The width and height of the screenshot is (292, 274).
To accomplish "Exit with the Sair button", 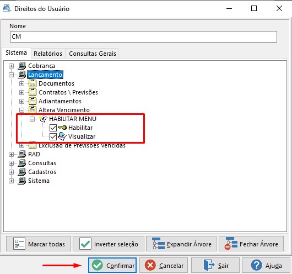I will pos(215,265).
